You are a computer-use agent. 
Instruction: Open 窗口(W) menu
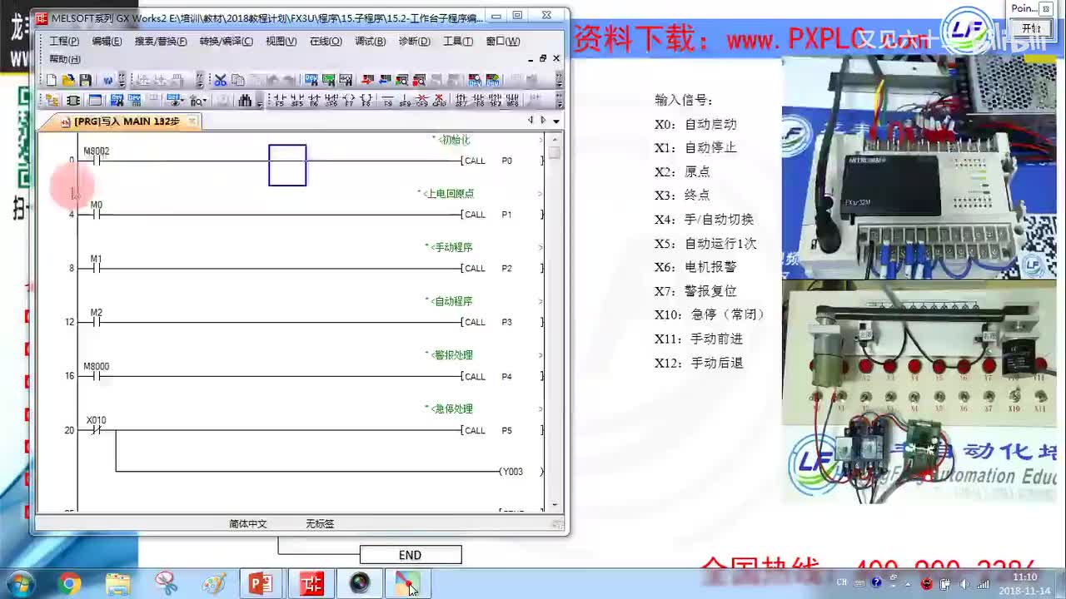click(x=503, y=41)
